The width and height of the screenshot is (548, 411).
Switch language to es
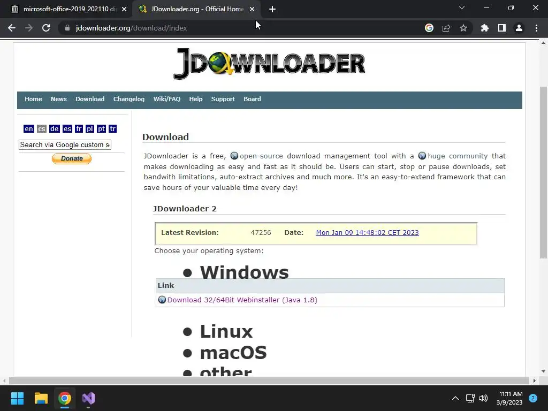[67, 128]
